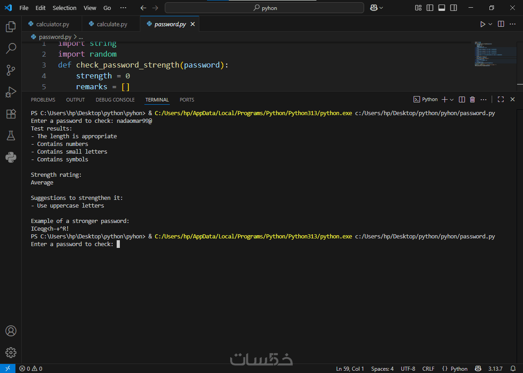The height and width of the screenshot is (373, 523).
Task: Open the Source Control view
Action: click(x=11, y=70)
